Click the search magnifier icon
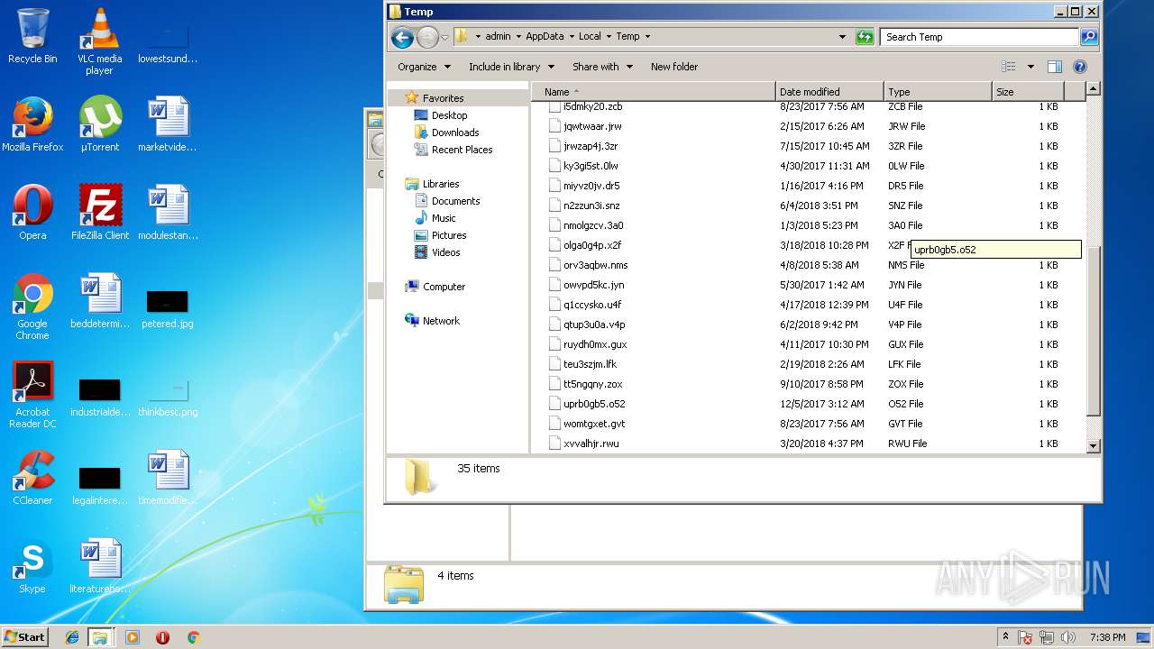Screen dimensions: 1154x649 tap(1089, 37)
